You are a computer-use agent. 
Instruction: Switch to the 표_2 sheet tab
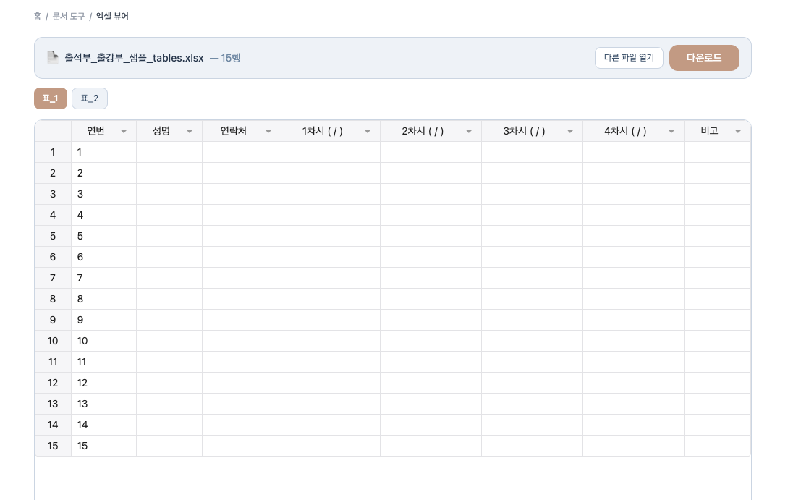[90, 98]
